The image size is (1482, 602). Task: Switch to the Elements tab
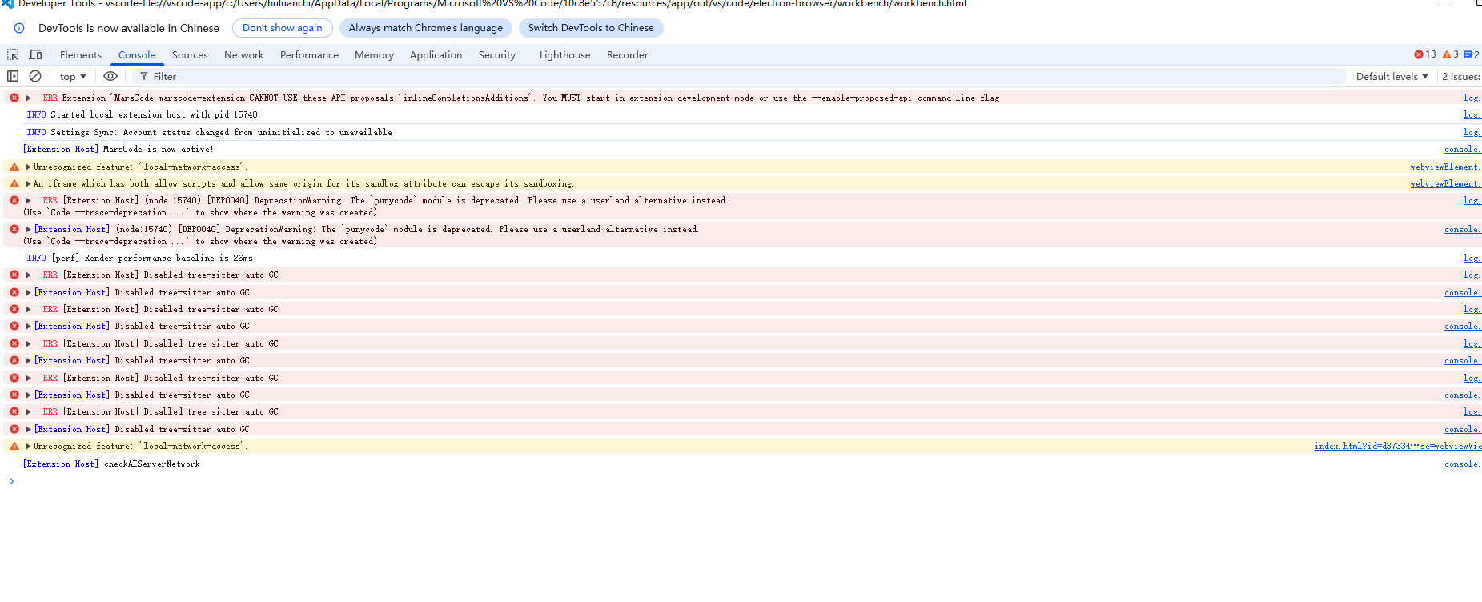[x=81, y=54]
